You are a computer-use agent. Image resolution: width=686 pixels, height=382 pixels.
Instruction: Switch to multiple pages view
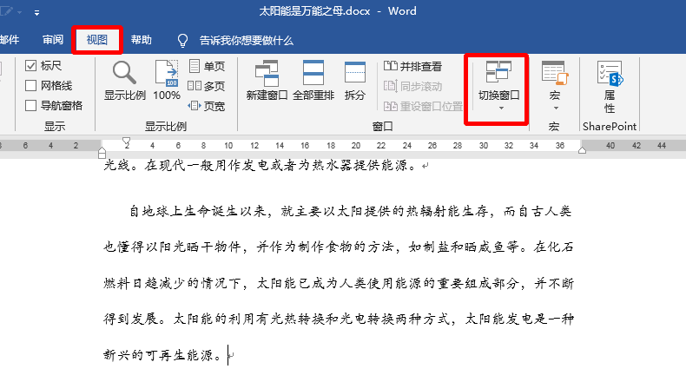pos(206,86)
